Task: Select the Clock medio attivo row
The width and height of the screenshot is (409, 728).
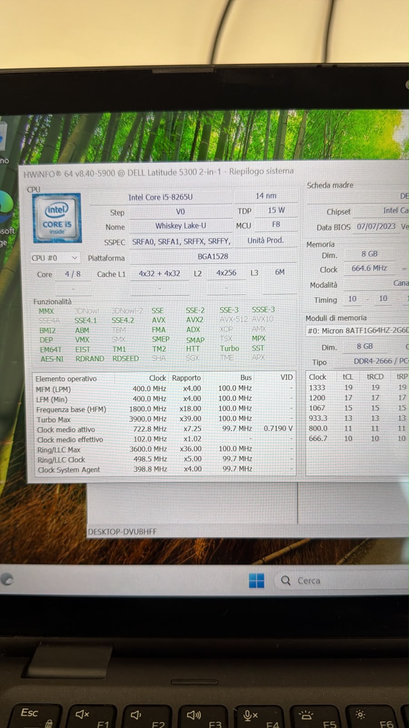Action: (165, 429)
